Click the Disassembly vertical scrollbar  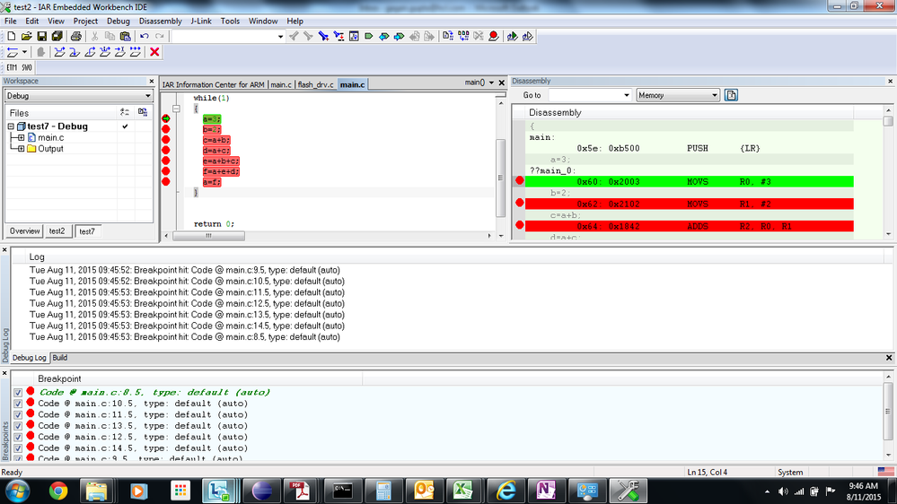888,171
